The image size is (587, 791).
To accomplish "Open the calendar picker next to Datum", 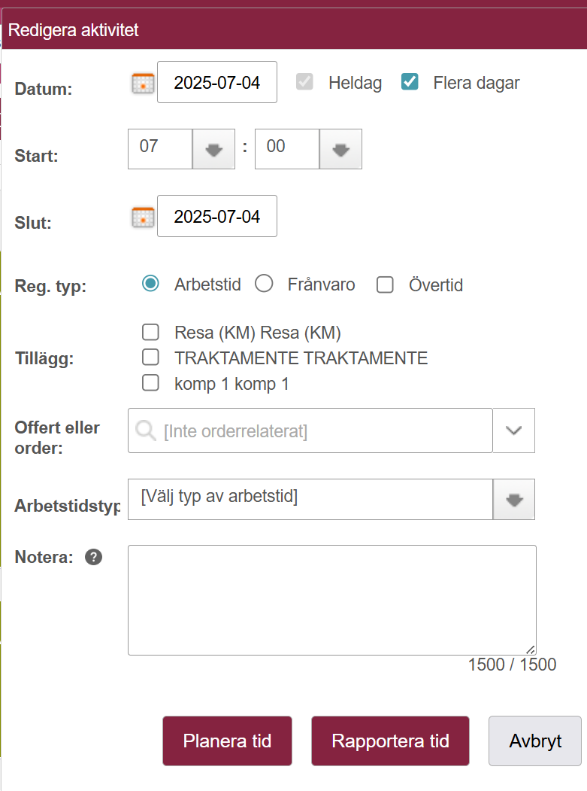I will pyautogui.click(x=143, y=84).
